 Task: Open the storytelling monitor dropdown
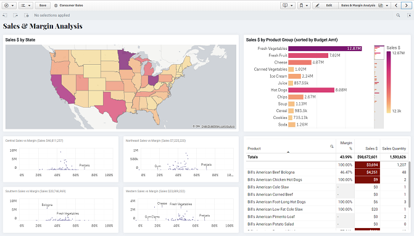pyautogui.click(x=288, y=6)
